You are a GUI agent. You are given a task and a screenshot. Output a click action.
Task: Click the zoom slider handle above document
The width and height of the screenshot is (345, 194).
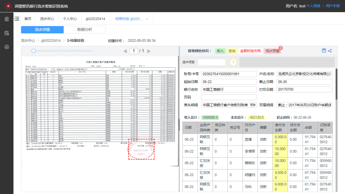click(x=34, y=51)
